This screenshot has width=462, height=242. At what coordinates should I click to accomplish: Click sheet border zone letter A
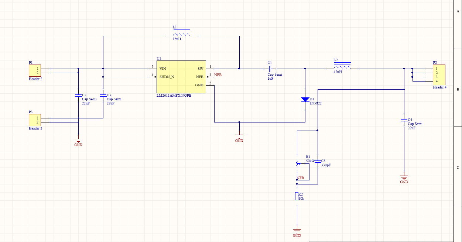coord(458,11)
